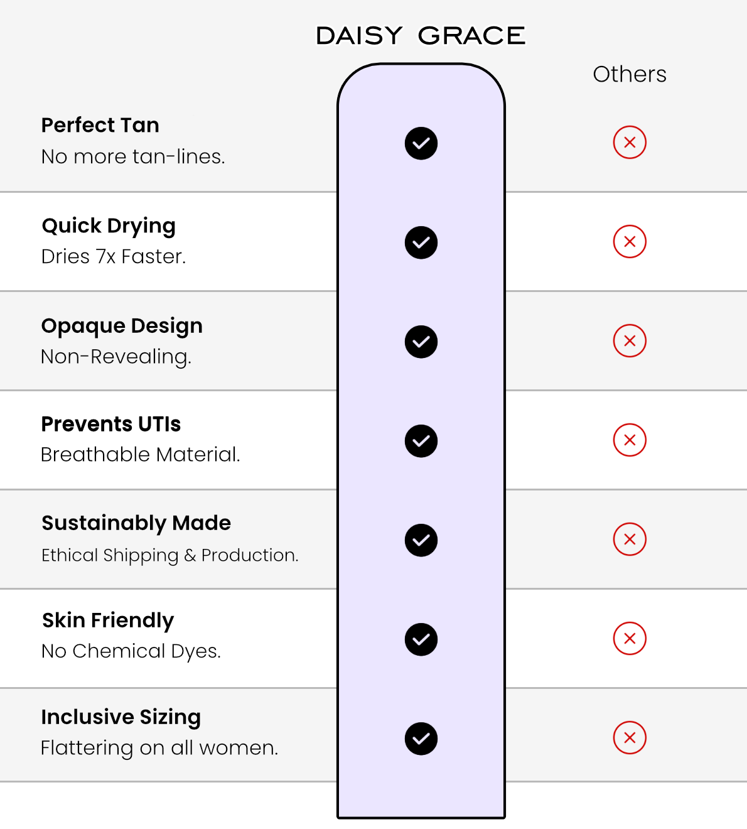Click the red X for Inclusive Sizing
Image resolution: width=747 pixels, height=829 pixels.
click(630, 737)
